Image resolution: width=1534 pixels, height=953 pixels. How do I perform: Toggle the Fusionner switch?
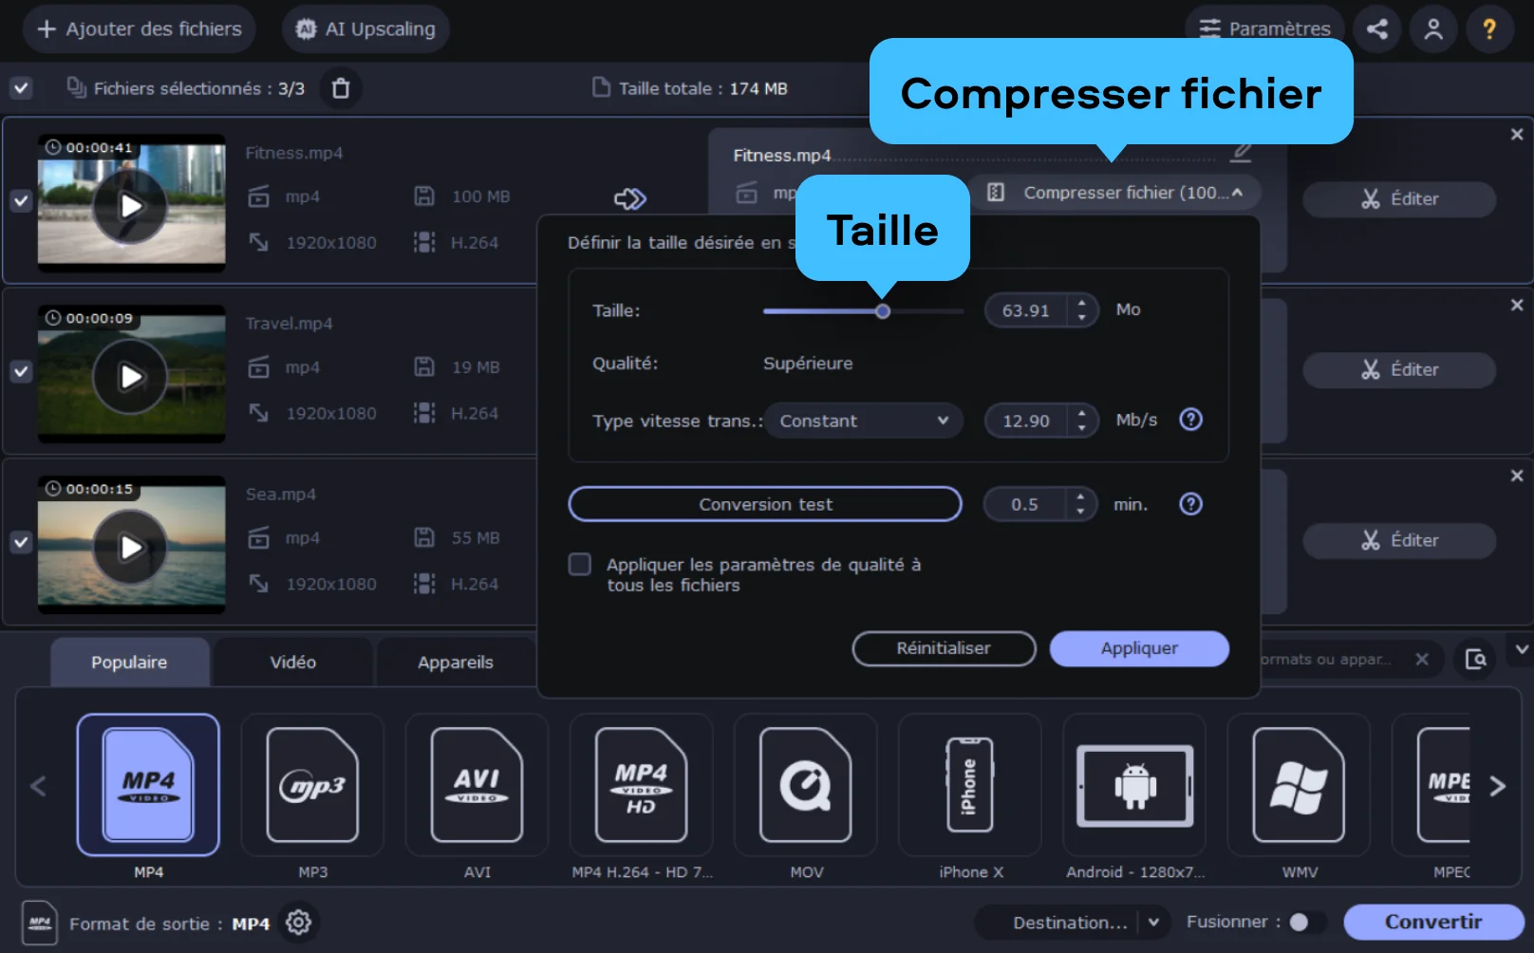pyautogui.click(x=1307, y=922)
